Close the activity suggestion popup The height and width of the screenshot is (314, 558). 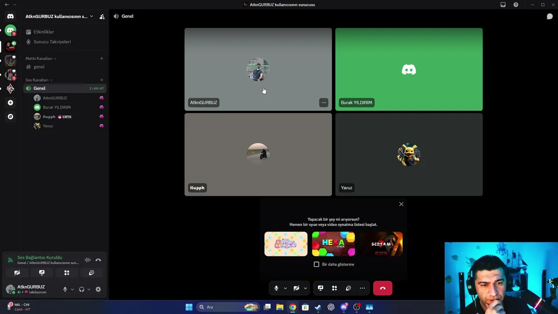coord(401,204)
